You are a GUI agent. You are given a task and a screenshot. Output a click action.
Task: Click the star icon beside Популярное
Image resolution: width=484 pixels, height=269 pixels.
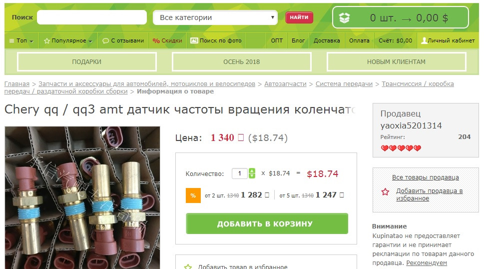pyautogui.click(x=47, y=41)
